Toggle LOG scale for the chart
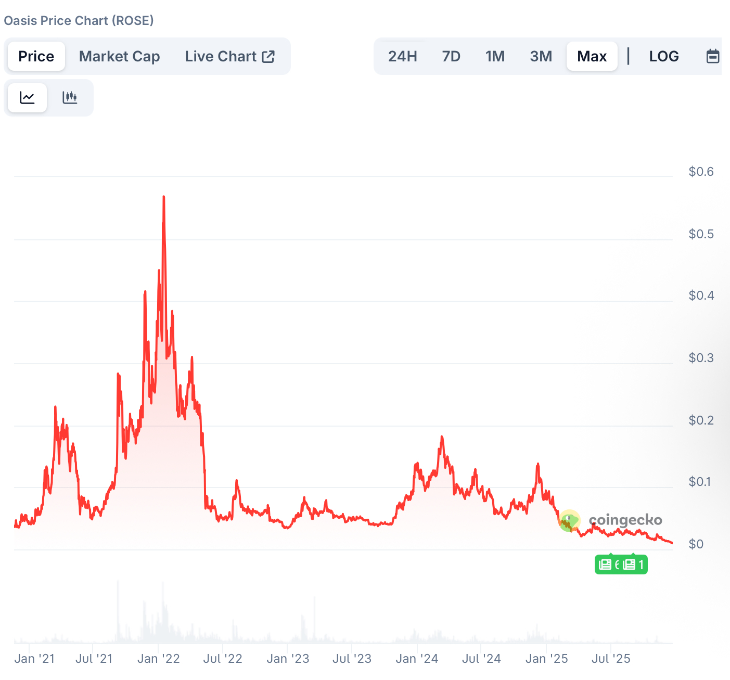Image resolution: width=730 pixels, height=680 pixels. click(x=664, y=56)
